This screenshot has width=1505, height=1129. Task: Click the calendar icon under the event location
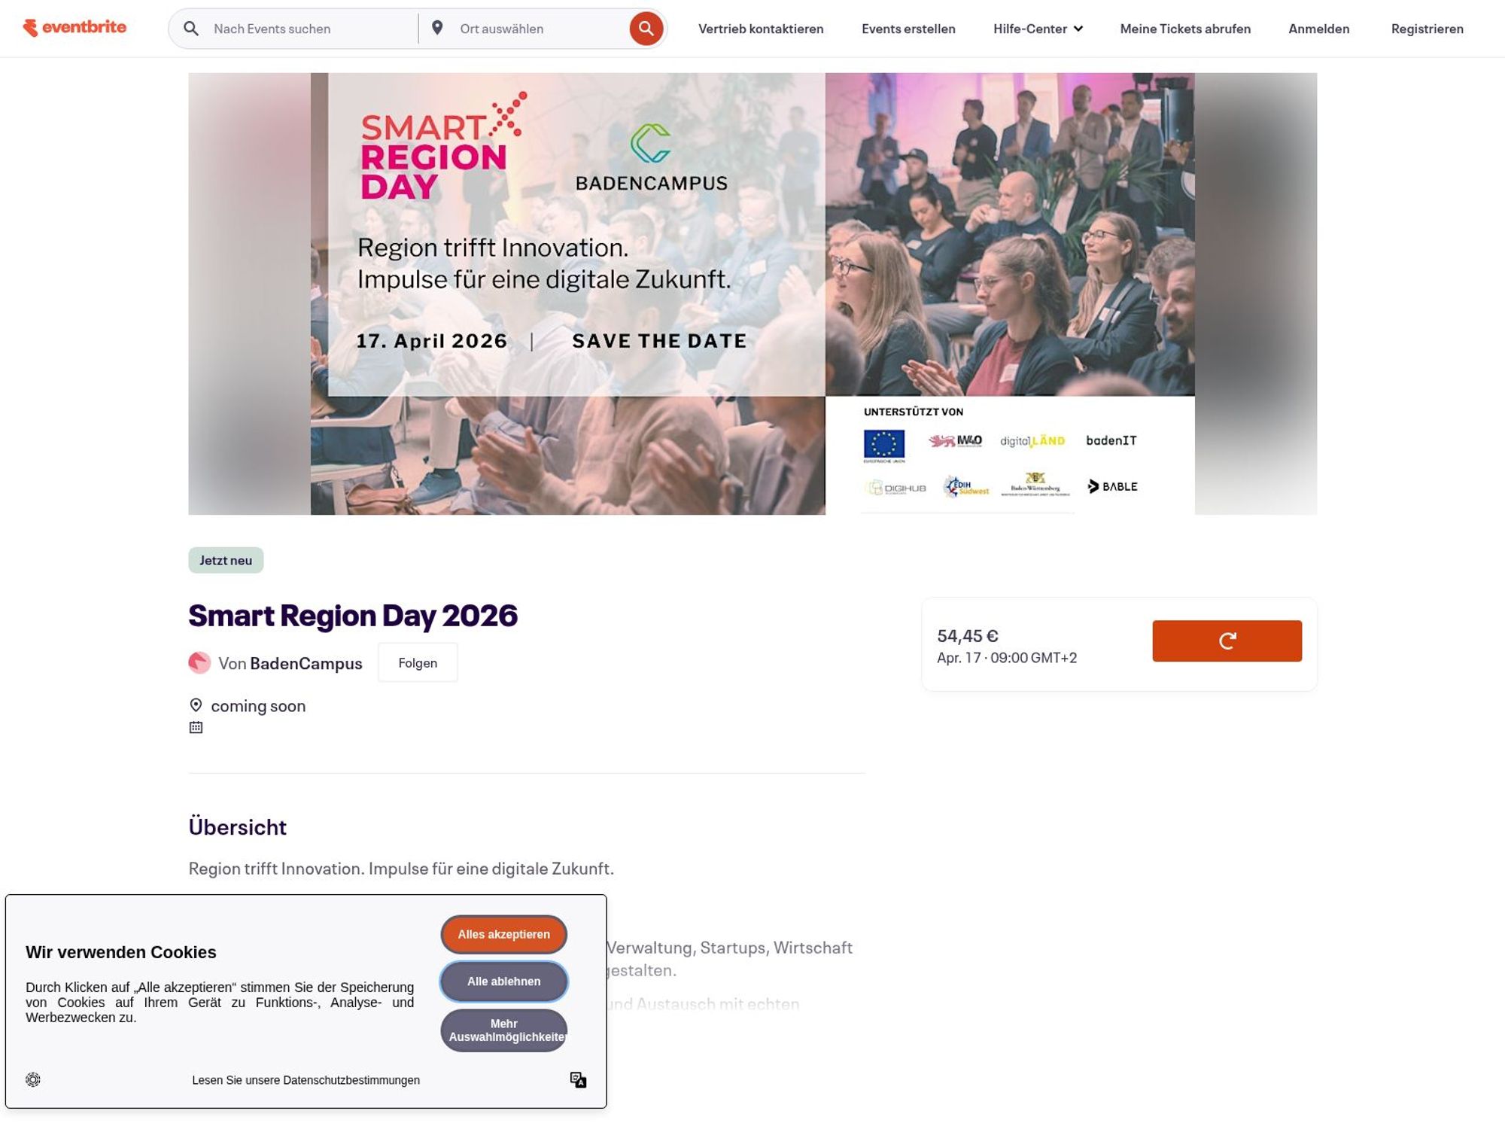click(196, 727)
